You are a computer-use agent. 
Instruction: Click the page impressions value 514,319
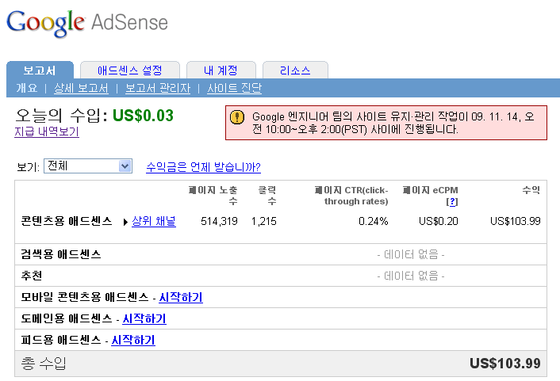pos(219,221)
